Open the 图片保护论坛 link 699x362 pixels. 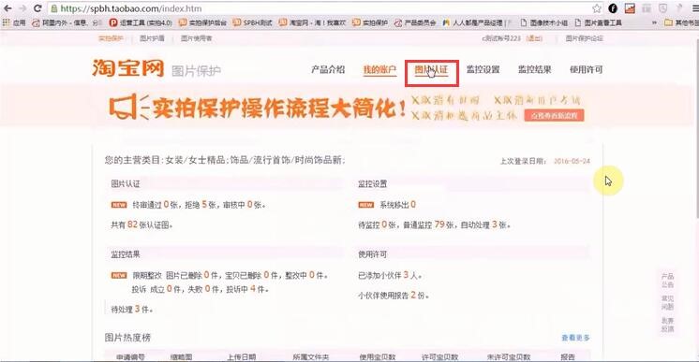point(584,38)
